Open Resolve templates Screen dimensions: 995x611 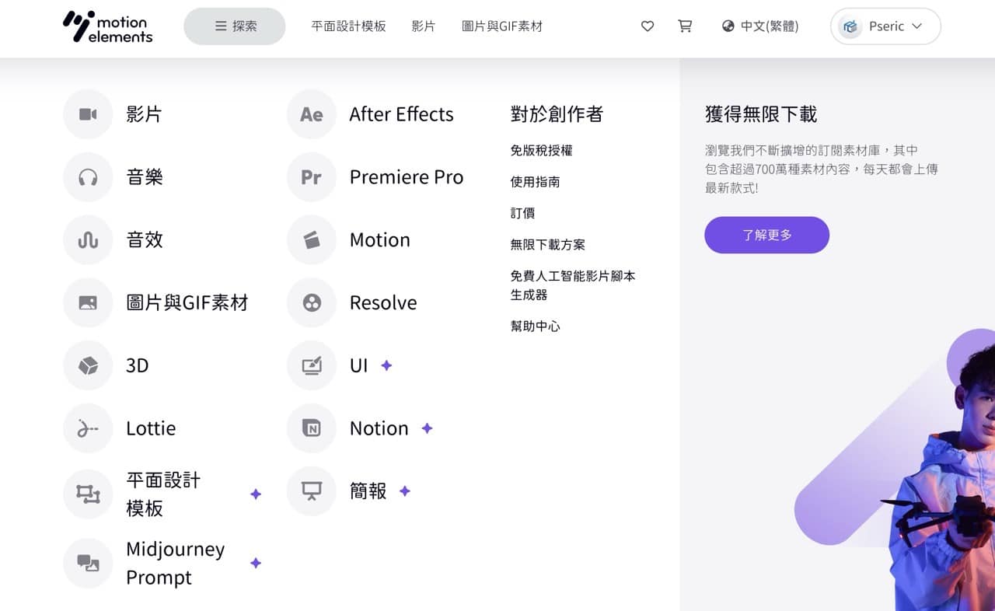pos(383,302)
